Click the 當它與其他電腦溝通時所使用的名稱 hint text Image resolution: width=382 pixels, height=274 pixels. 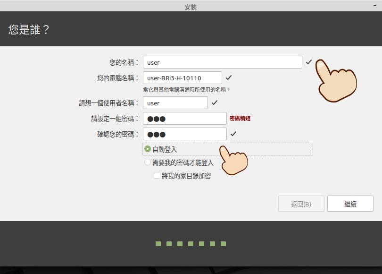[186, 90]
